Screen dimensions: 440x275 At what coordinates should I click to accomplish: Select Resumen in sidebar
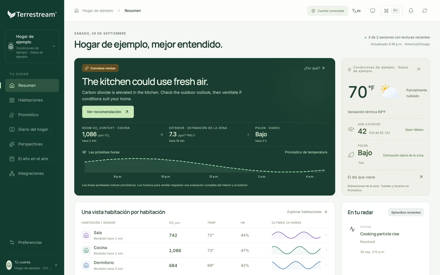click(32, 85)
